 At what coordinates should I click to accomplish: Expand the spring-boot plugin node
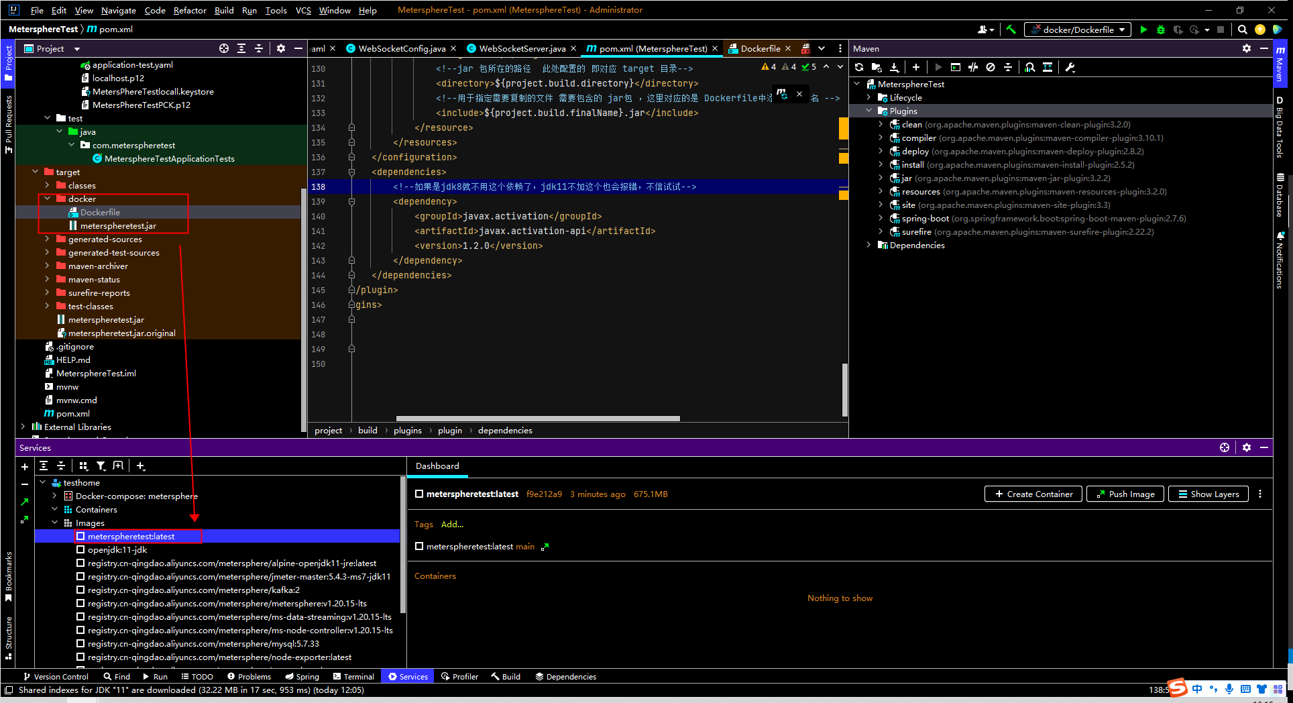coord(881,218)
